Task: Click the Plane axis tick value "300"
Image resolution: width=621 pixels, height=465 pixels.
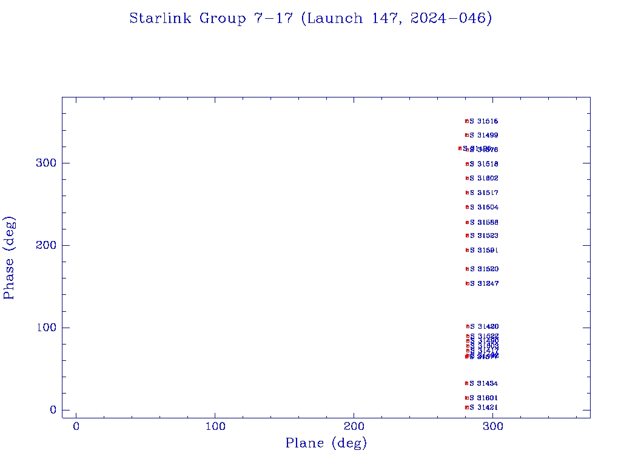Action: click(x=493, y=427)
